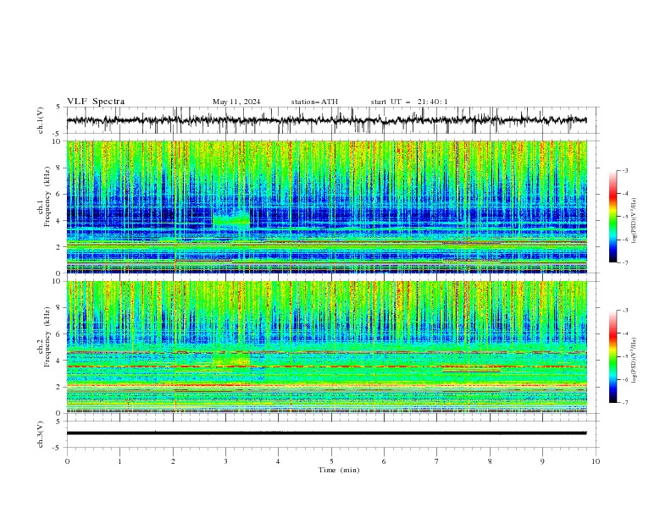This screenshot has height=518, width=671.
Task: Click the ch.3(V) axis "5" tick label
Action: [58, 422]
